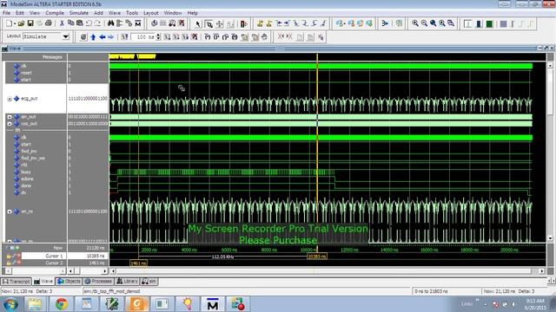Expand the sin_out signal bus

(10, 117)
